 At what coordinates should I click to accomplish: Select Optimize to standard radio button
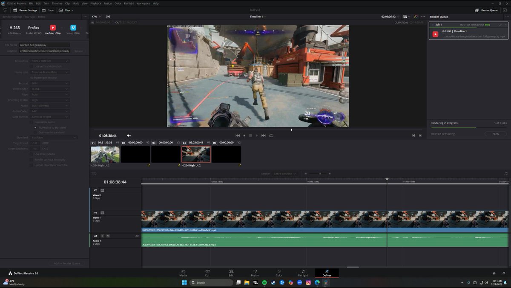35,132
